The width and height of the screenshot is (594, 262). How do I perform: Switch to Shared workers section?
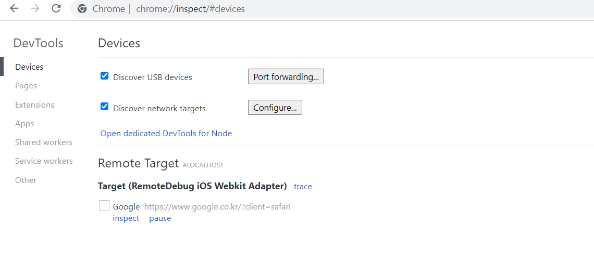pyautogui.click(x=44, y=142)
